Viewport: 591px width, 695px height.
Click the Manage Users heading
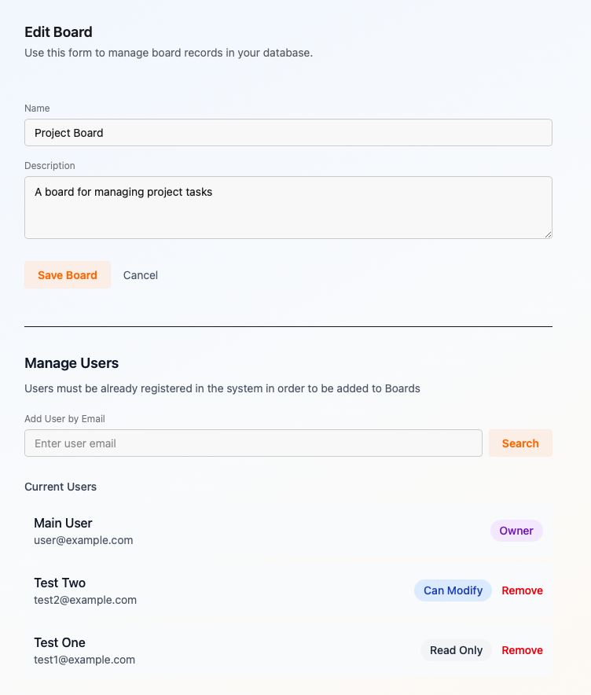coord(72,363)
